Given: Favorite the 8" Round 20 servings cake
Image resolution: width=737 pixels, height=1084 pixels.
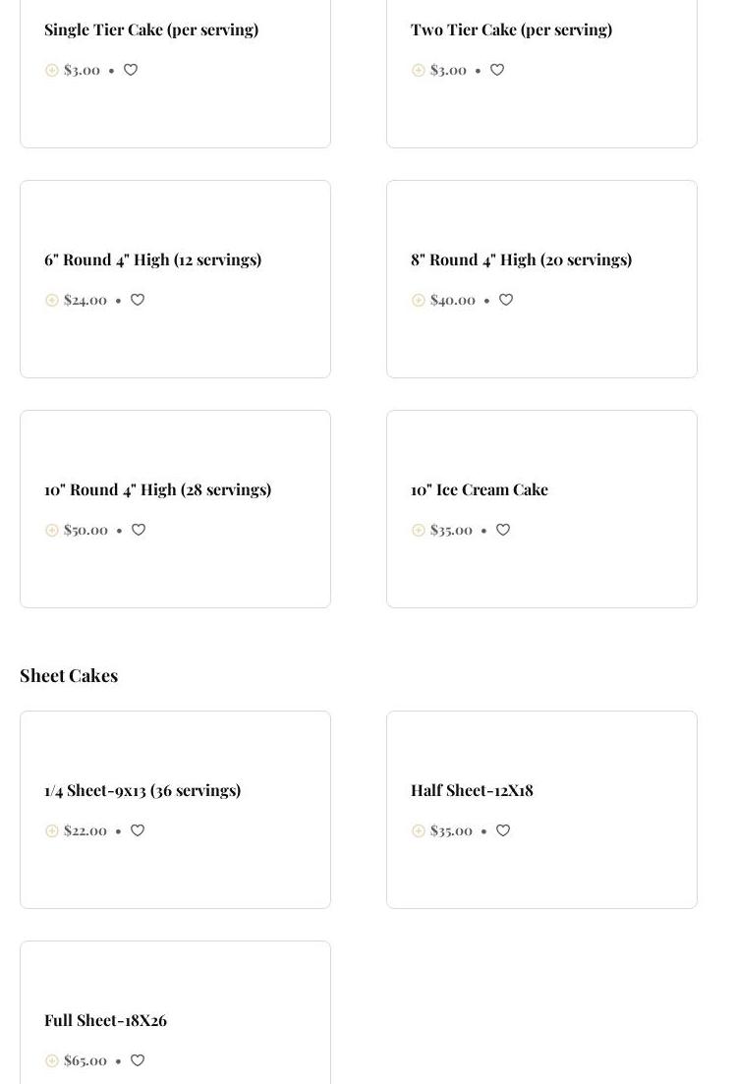Looking at the screenshot, I should tap(506, 300).
